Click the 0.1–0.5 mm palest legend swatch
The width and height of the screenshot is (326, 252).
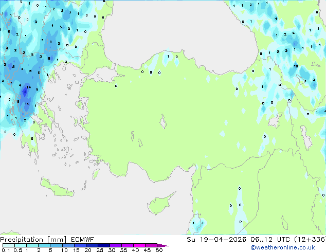click(x=9, y=245)
